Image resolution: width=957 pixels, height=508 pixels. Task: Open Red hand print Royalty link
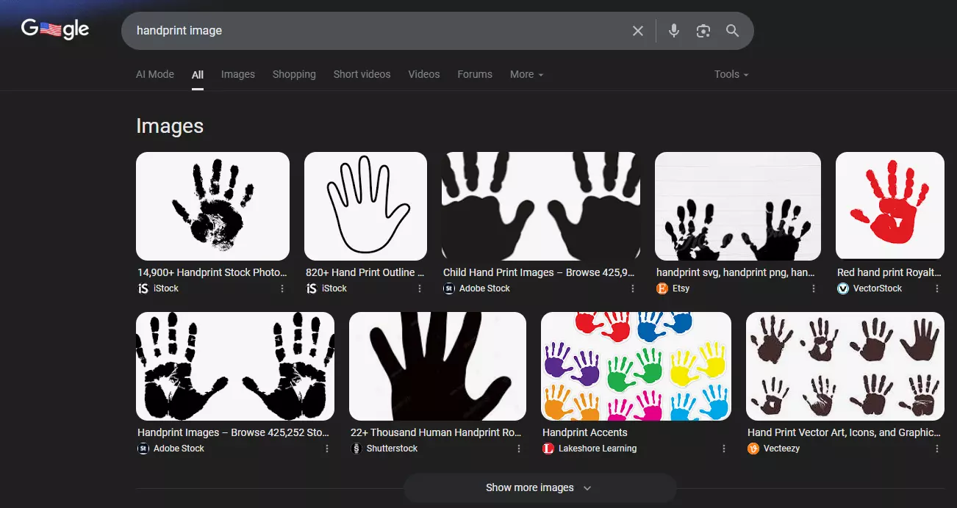point(889,272)
